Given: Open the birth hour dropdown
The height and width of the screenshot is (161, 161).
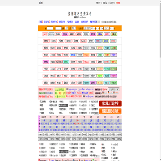Looking at the screenshot, I should (x=106, y=28).
